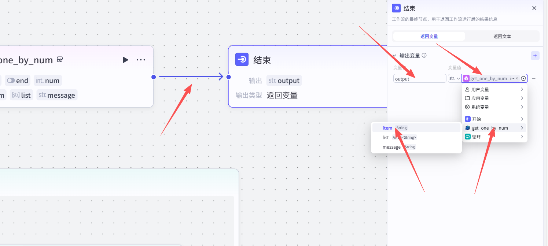Screen dimensions: 548x246
Task: Add a new output variable with plus button
Action: (x=535, y=56)
